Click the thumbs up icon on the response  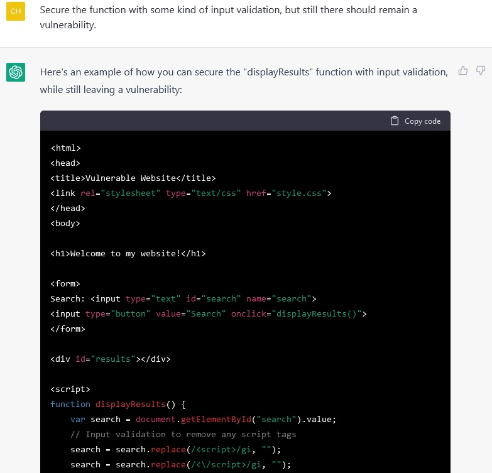[x=463, y=70]
